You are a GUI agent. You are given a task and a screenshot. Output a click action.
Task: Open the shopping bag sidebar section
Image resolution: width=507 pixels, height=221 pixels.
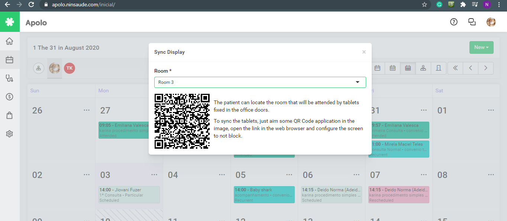point(10,115)
